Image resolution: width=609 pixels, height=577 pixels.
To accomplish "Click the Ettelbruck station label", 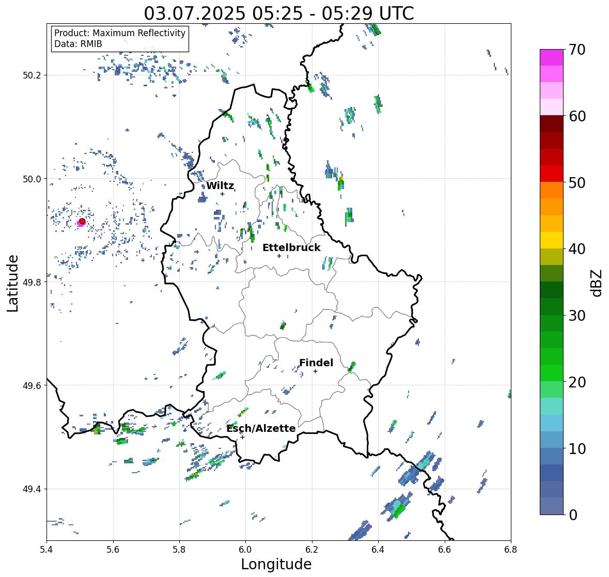I will click(291, 248).
